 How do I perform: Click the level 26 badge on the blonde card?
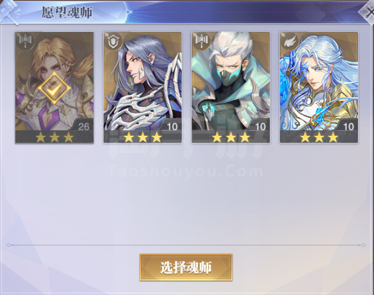point(83,127)
